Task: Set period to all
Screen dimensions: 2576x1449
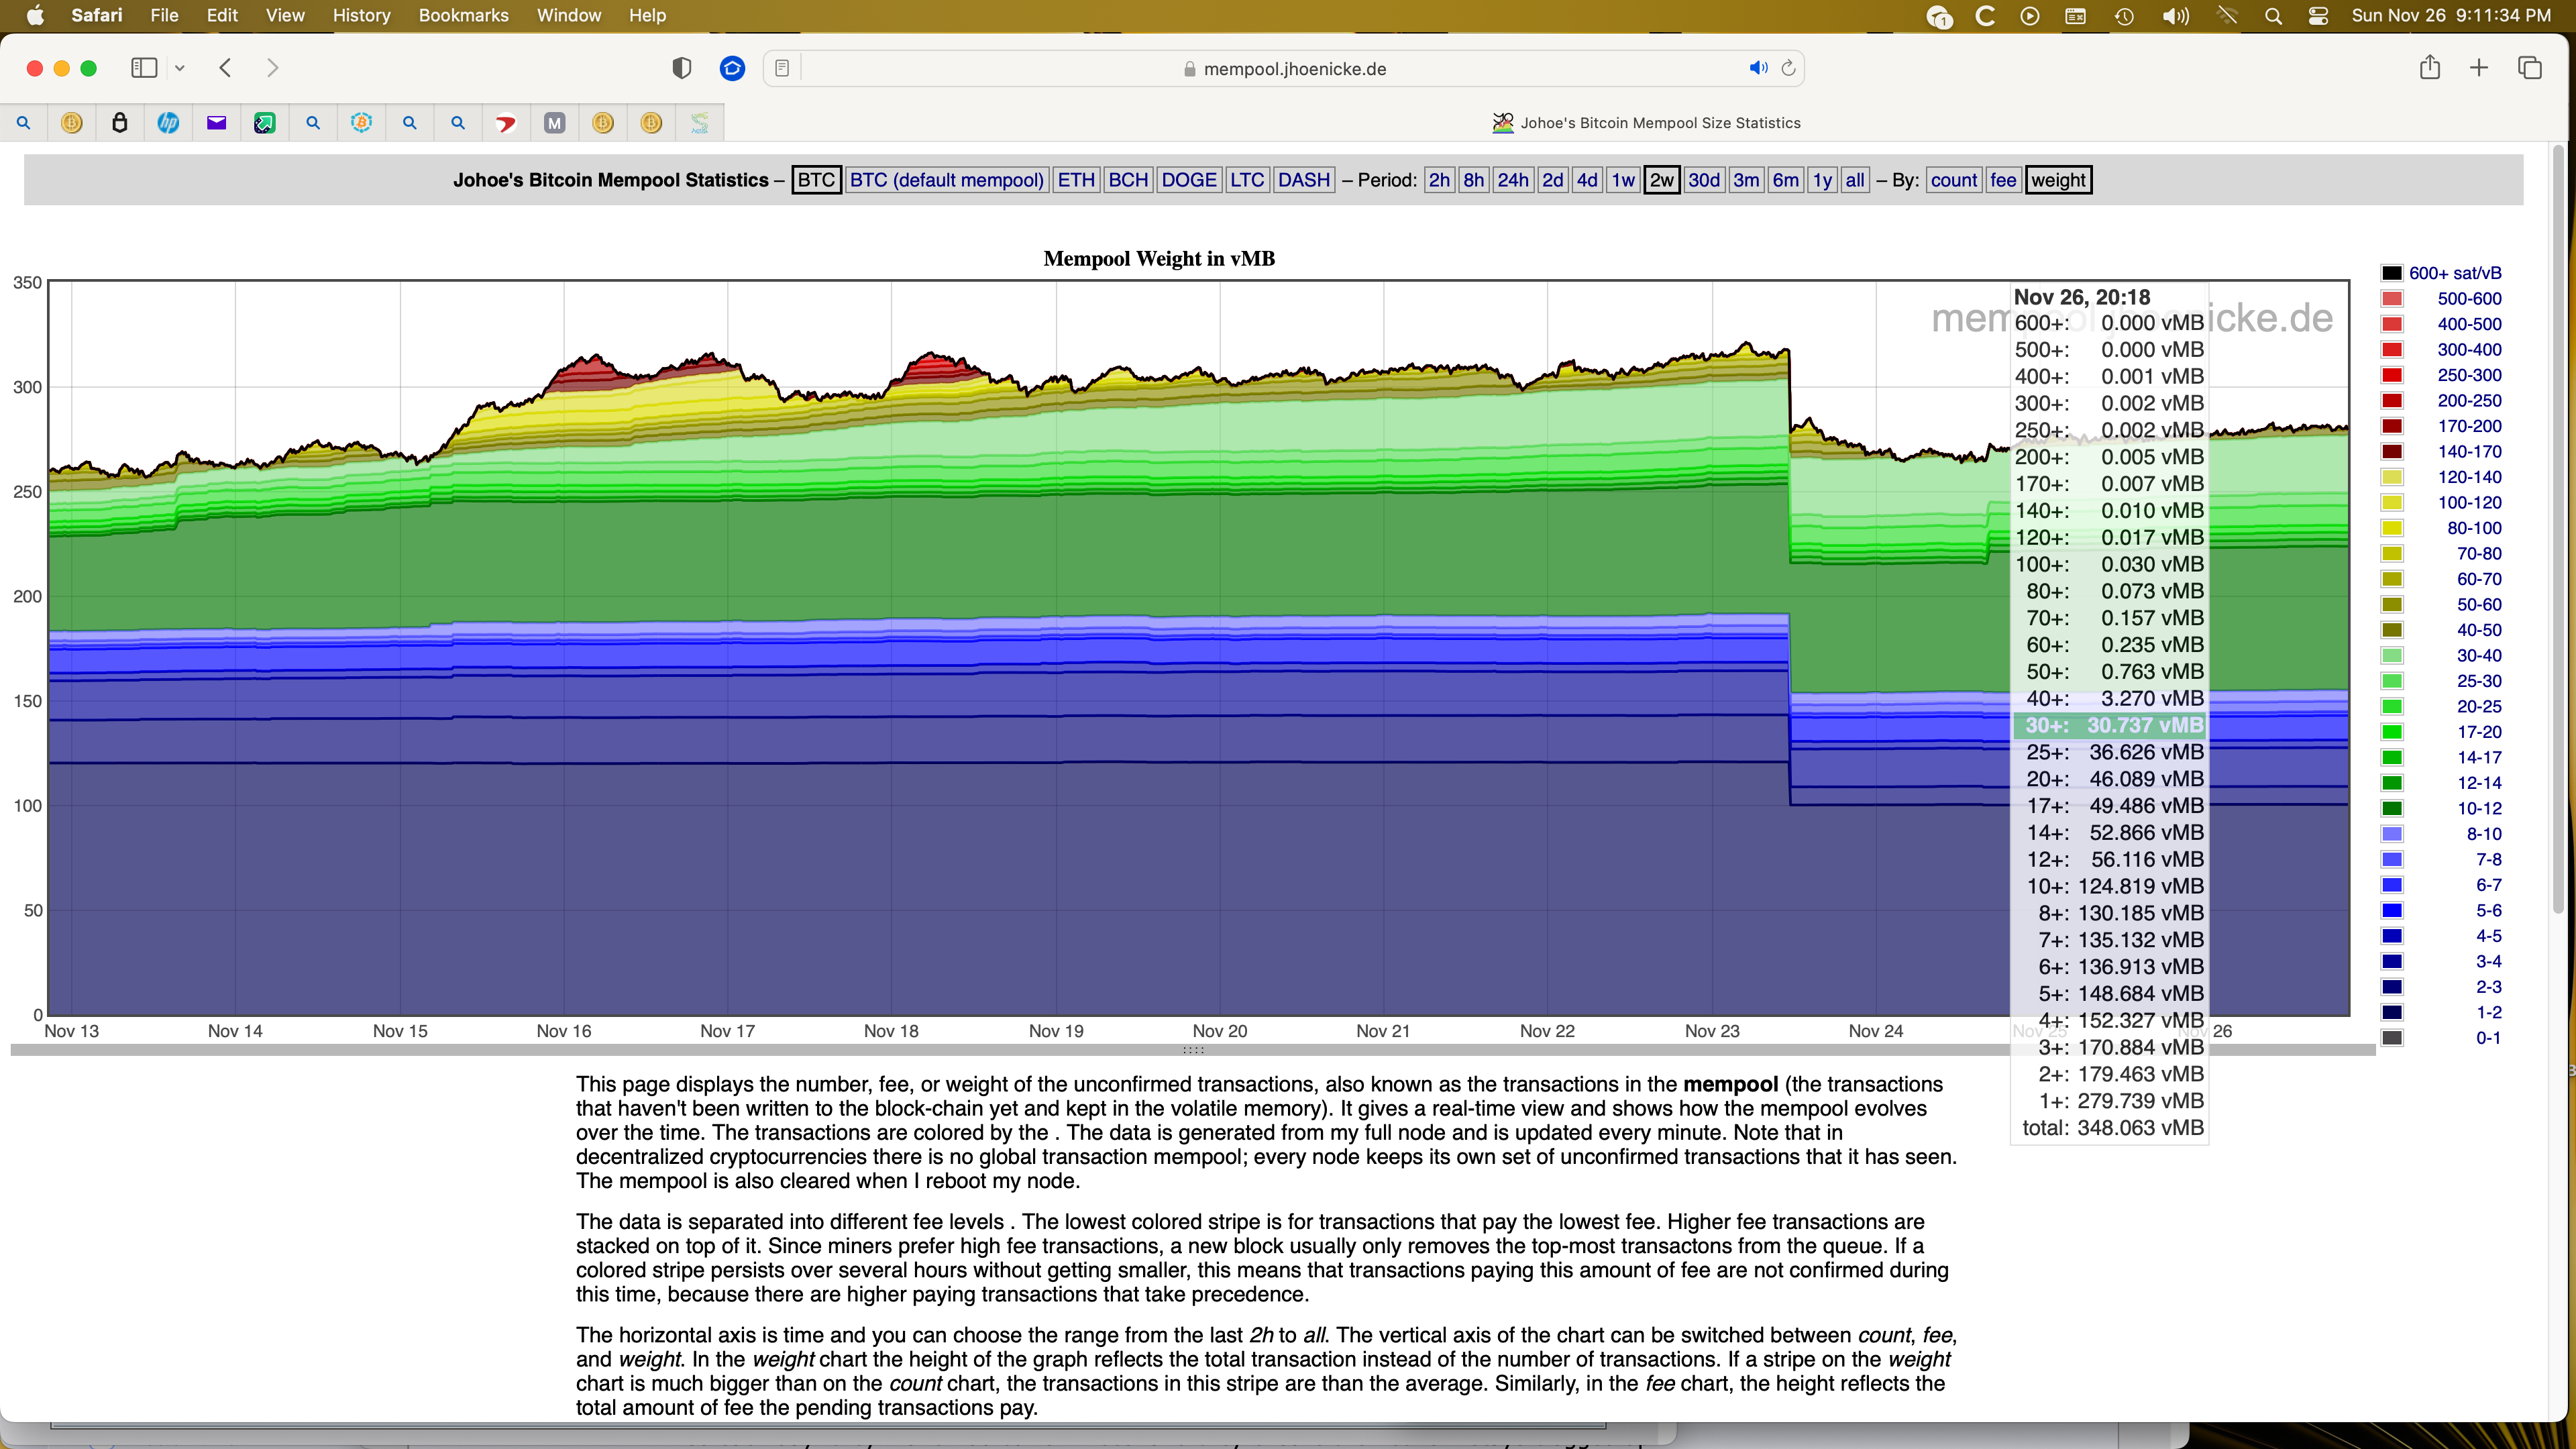Action: click(x=1855, y=180)
